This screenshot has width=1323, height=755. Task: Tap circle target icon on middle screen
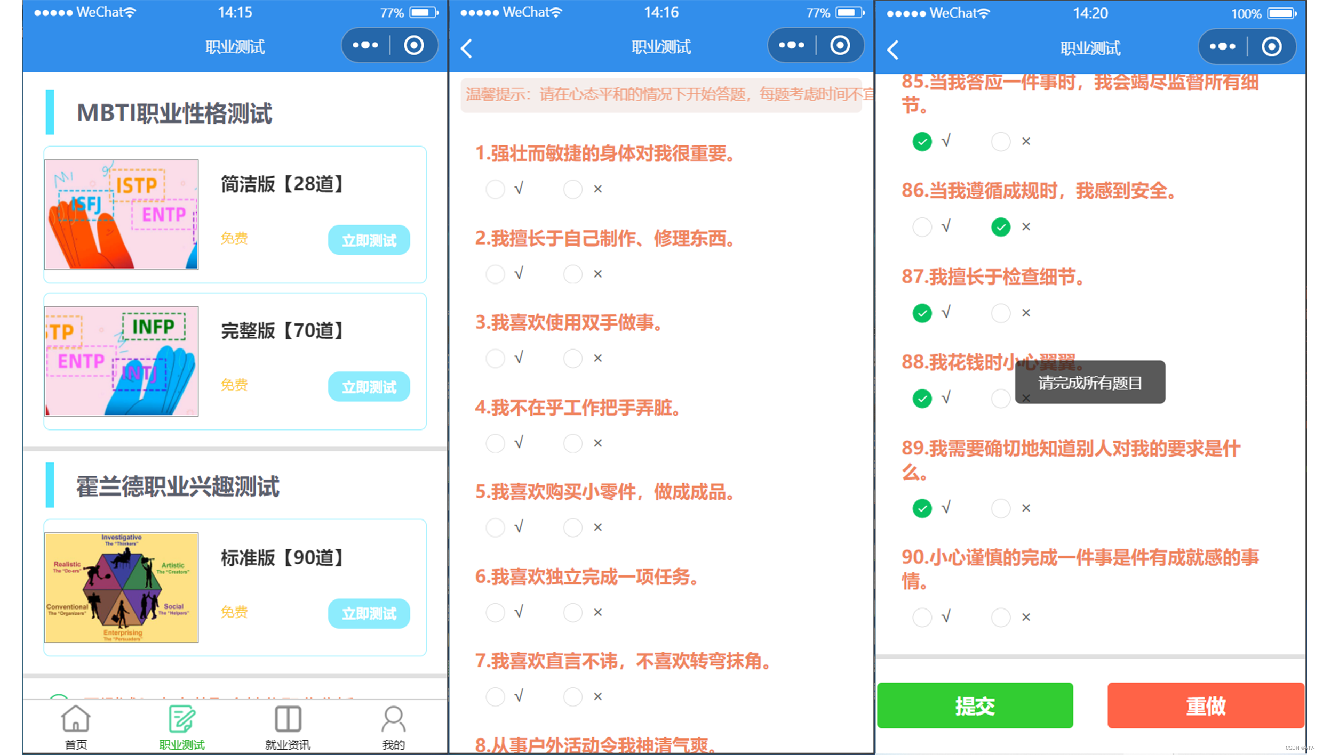(840, 46)
